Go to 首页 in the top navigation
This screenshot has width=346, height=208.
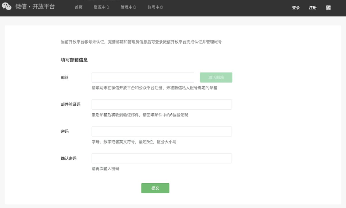[x=78, y=7]
